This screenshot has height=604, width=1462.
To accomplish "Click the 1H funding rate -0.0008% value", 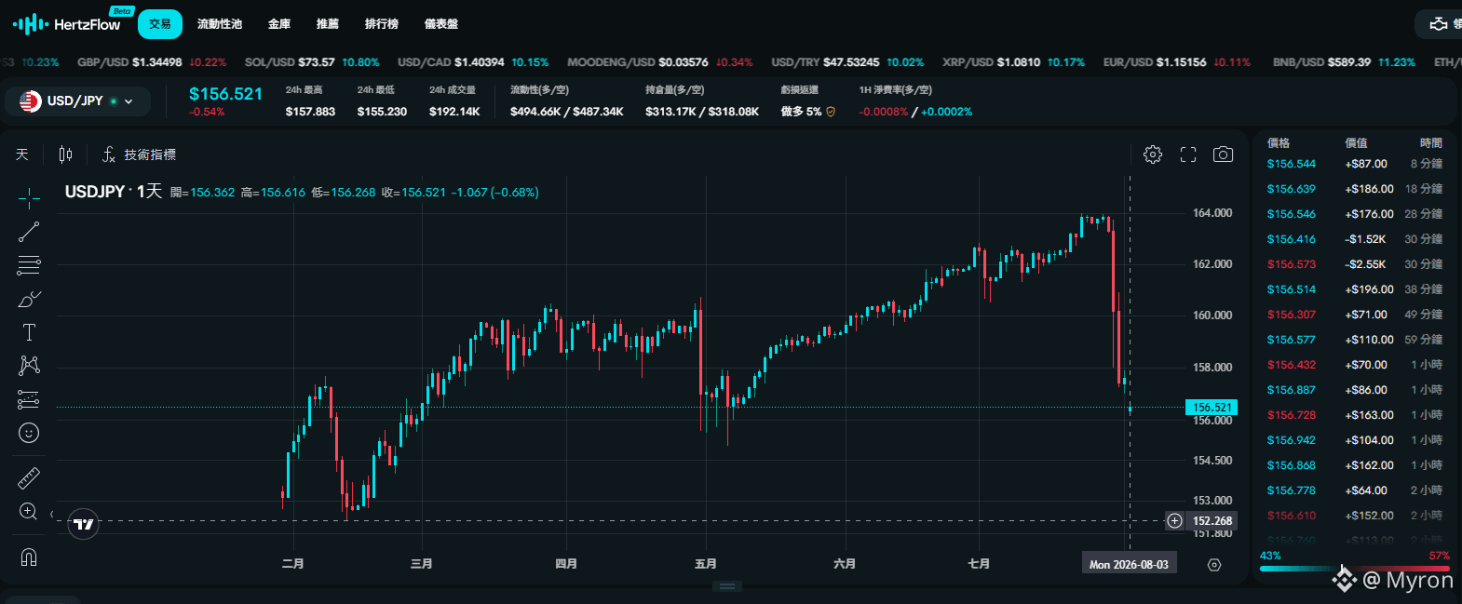I will (883, 112).
